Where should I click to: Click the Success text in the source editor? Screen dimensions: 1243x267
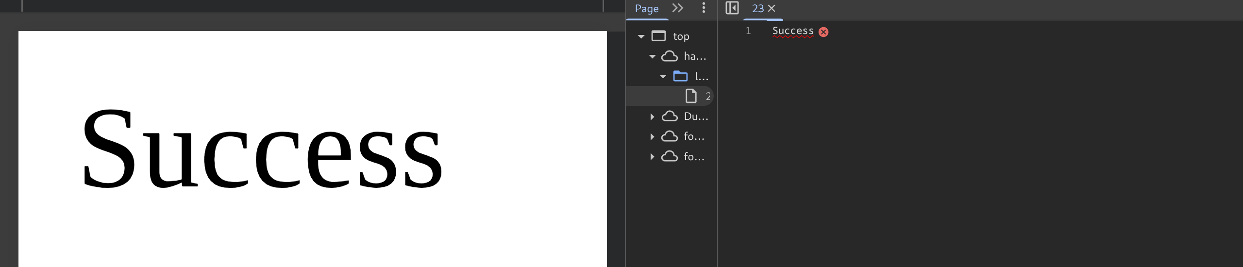click(x=792, y=31)
